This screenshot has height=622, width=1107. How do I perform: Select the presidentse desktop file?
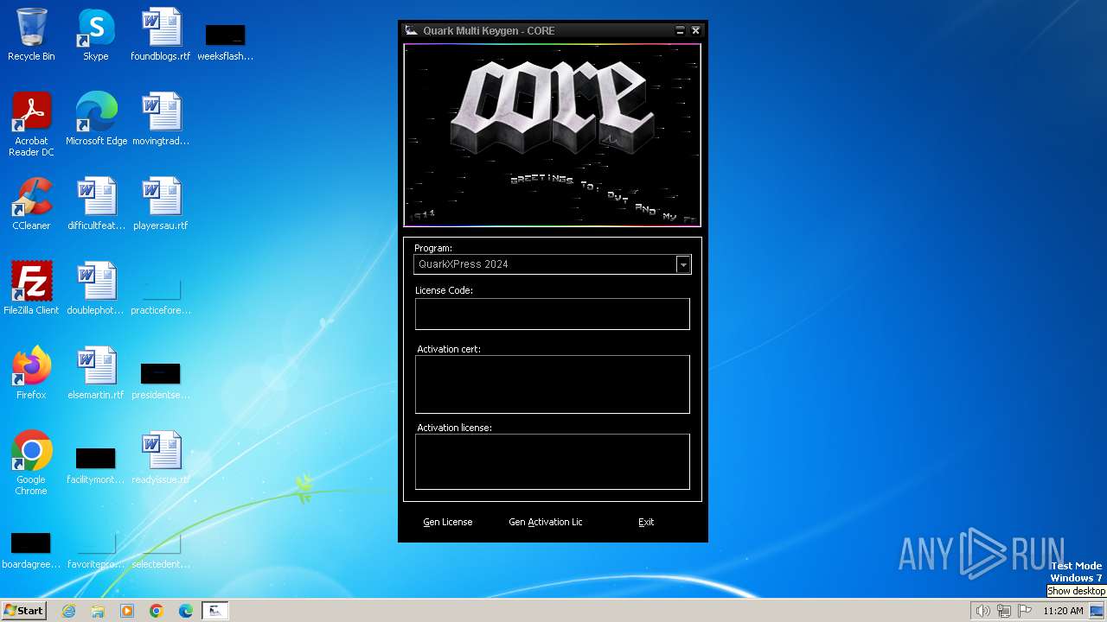(161, 381)
